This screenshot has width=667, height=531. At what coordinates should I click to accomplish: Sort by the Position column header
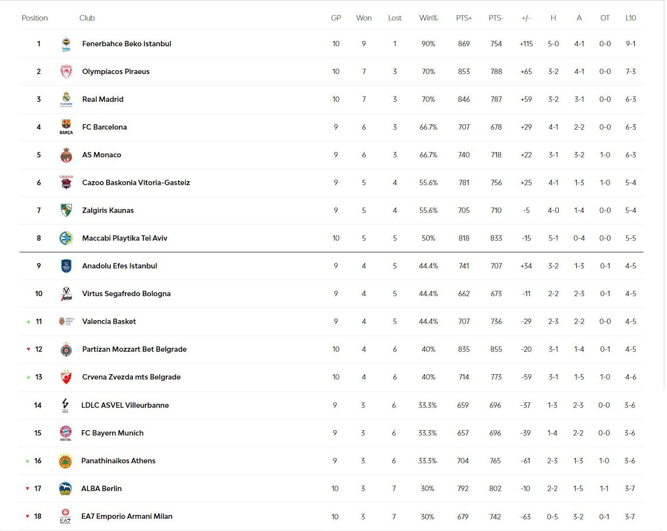[x=35, y=18]
